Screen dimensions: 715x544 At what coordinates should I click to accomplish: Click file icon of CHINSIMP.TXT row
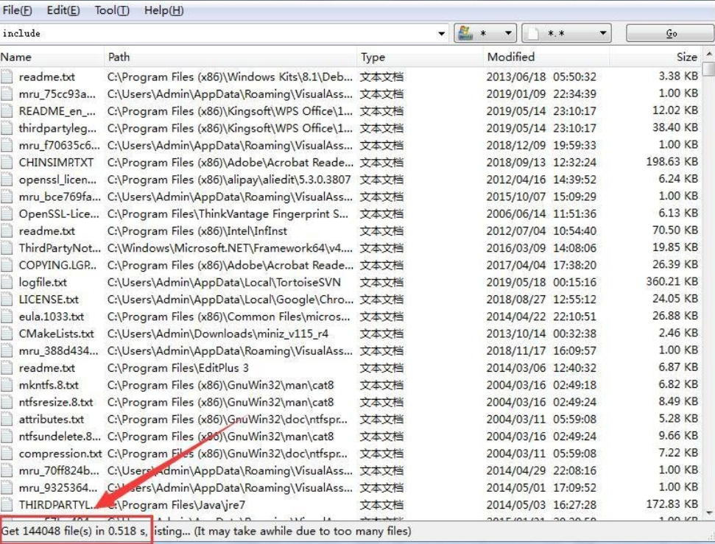7,163
